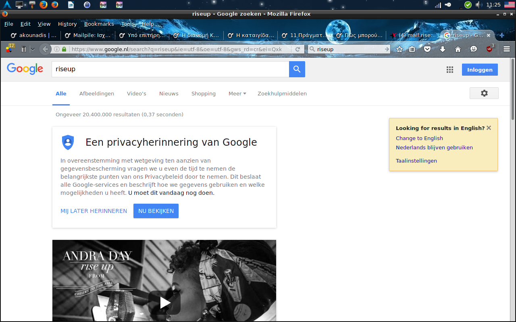Viewport: 516px width, 322px height.
Task: Open the Help menu
Action: tap(148, 24)
